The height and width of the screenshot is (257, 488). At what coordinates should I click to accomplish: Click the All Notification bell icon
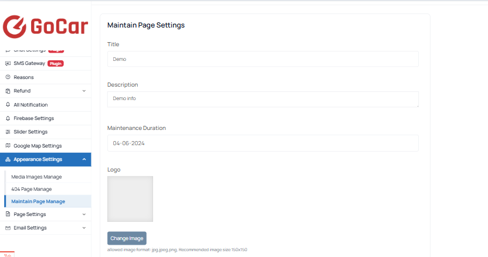pos(8,105)
